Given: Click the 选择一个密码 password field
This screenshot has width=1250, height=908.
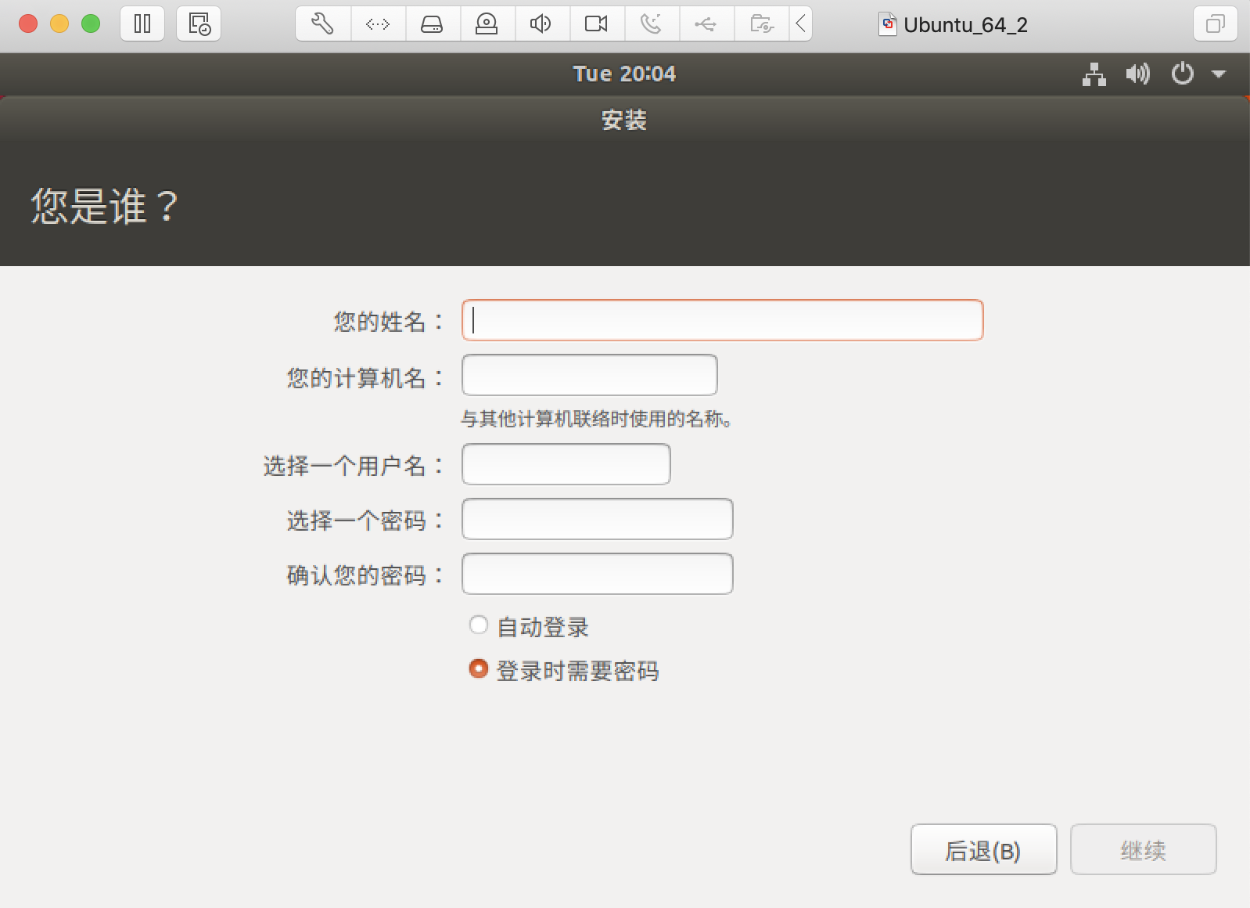Looking at the screenshot, I should click(x=598, y=519).
